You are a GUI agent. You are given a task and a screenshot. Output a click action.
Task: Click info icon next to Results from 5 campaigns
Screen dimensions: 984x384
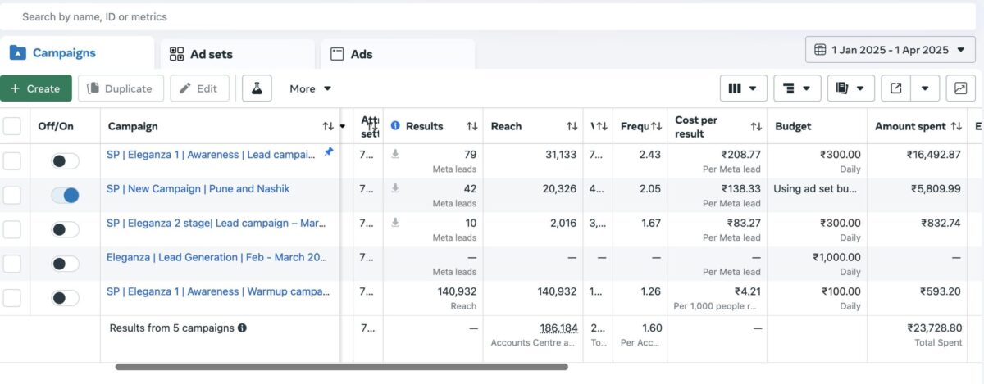click(242, 328)
